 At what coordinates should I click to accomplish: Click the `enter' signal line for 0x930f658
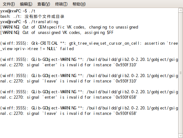89,95
